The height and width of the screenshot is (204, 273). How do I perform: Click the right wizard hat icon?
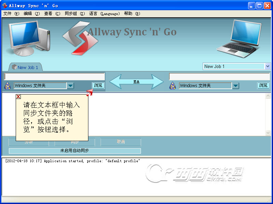pyautogui.click(x=173, y=86)
